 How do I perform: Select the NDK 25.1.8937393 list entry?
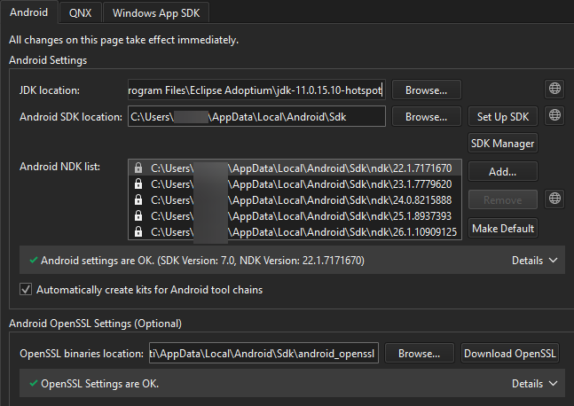pyautogui.click(x=300, y=215)
